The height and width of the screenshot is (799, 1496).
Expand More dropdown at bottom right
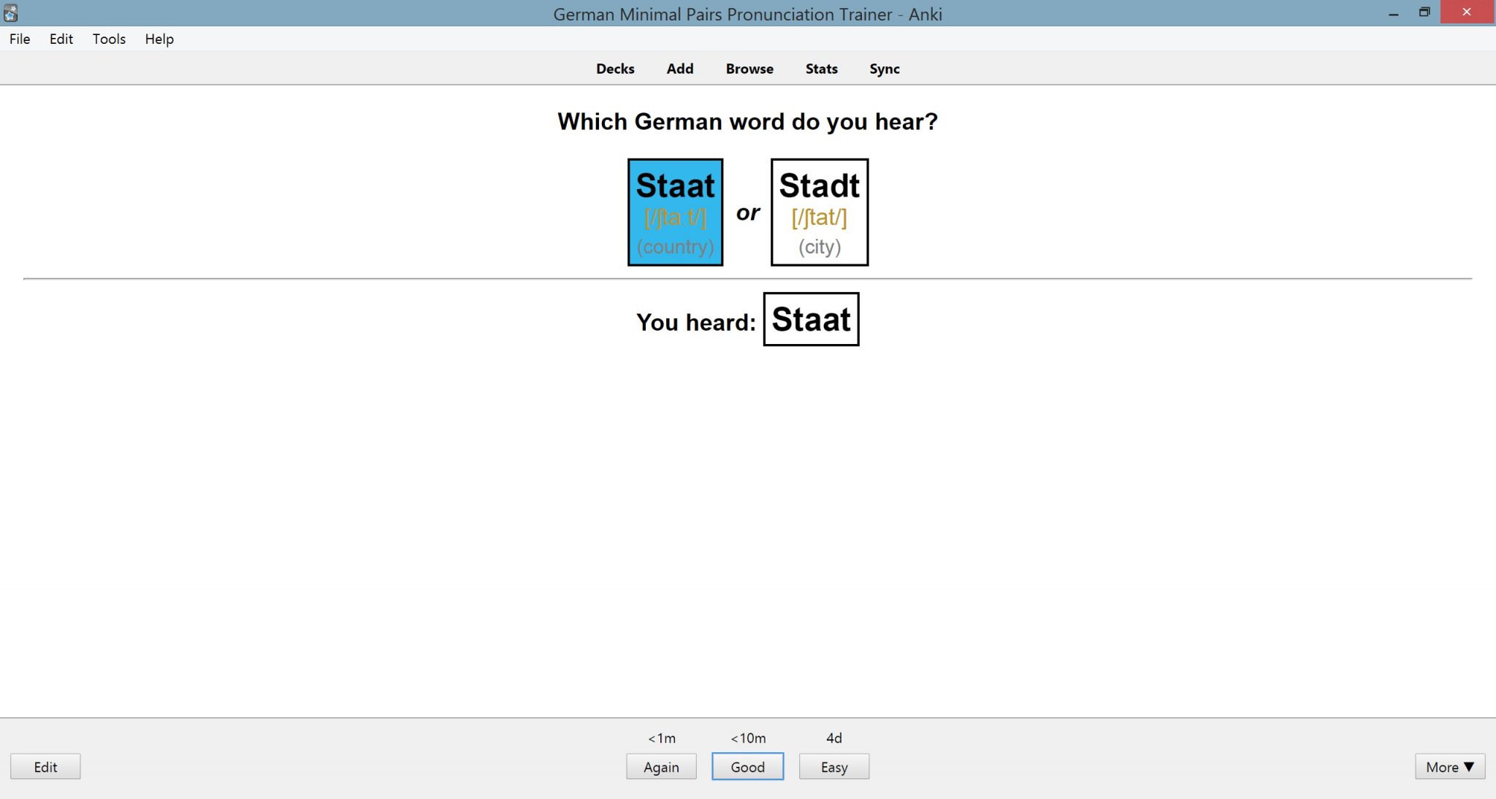coord(1451,766)
